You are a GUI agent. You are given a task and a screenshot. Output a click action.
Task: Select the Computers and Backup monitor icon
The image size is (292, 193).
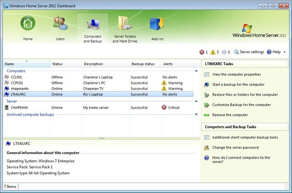[x=94, y=24]
